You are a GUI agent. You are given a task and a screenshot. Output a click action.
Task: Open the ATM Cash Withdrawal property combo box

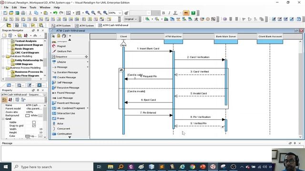click(24, 95)
